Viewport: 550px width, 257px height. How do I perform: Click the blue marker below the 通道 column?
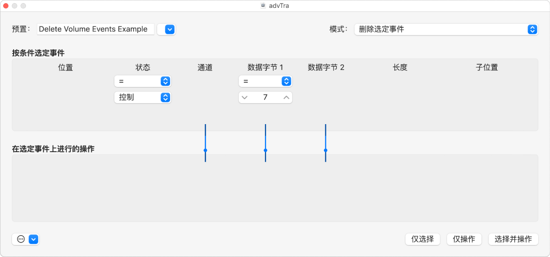[x=205, y=150]
